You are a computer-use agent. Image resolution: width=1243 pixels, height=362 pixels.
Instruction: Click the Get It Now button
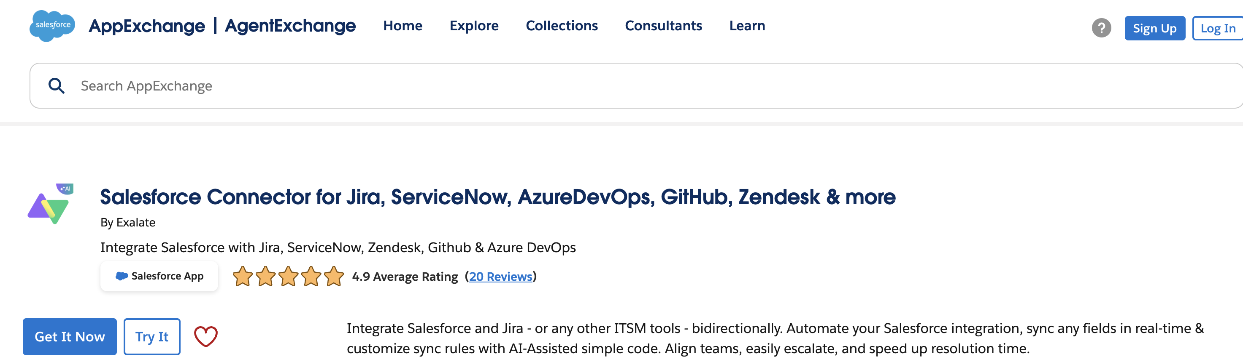(70, 336)
